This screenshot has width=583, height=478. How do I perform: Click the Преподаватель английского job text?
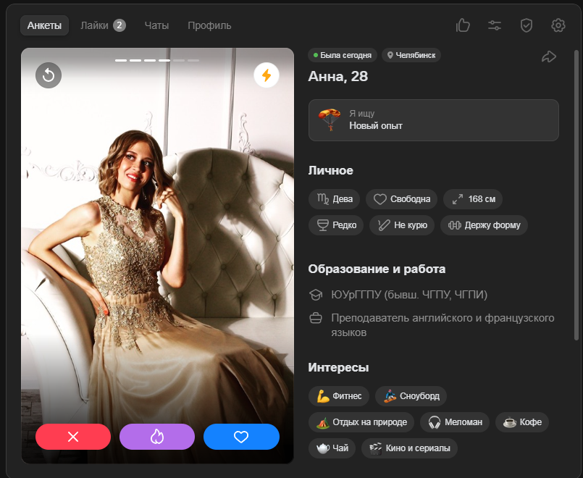point(443,325)
